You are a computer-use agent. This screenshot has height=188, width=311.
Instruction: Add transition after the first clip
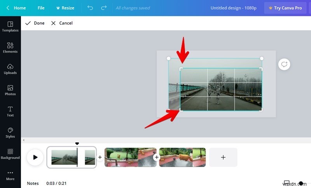click(x=100, y=157)
